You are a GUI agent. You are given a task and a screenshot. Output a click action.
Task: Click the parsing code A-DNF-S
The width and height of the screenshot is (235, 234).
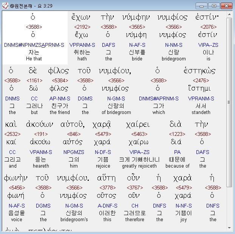[107, 206]
